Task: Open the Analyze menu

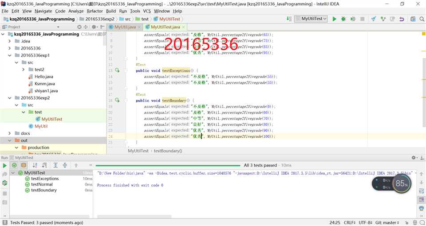Action: (x=76, y=11)
